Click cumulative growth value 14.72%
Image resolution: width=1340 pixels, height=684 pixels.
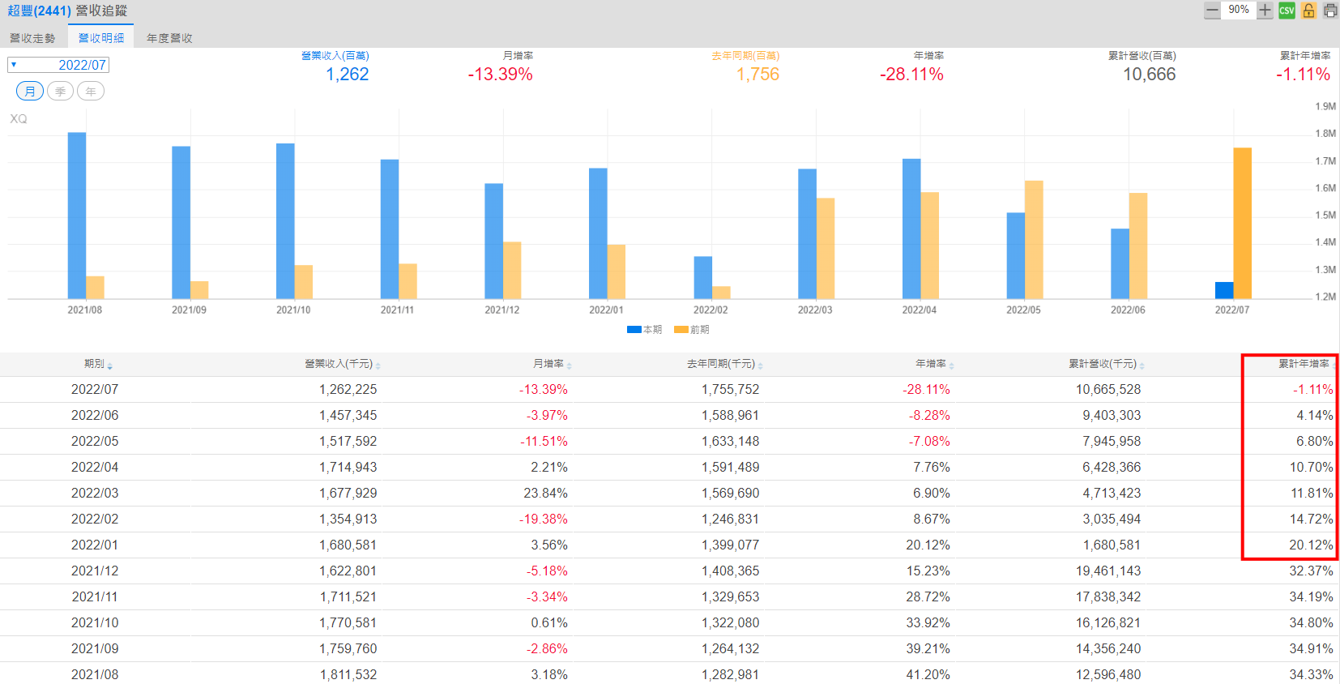[x=1311, y=519]
